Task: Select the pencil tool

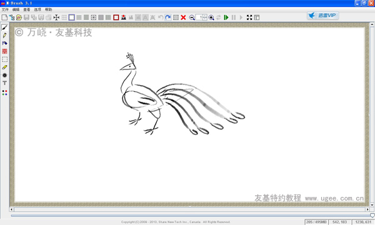Action: (4, 36)
